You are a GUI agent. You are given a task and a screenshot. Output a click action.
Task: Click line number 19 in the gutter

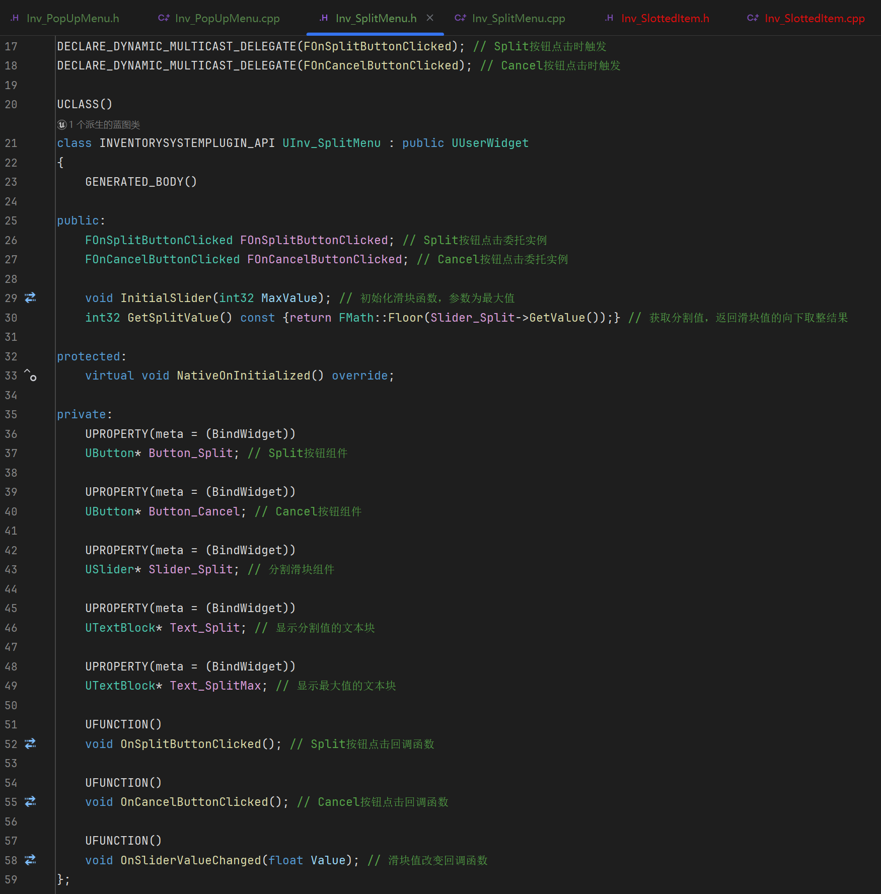[11, 85]
